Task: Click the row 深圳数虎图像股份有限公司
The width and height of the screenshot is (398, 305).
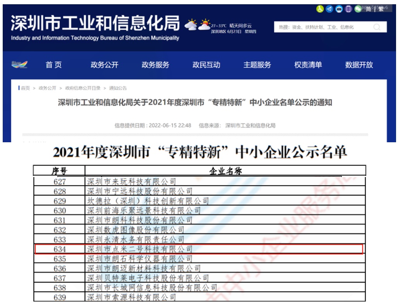Action: (x=199, y=230)
